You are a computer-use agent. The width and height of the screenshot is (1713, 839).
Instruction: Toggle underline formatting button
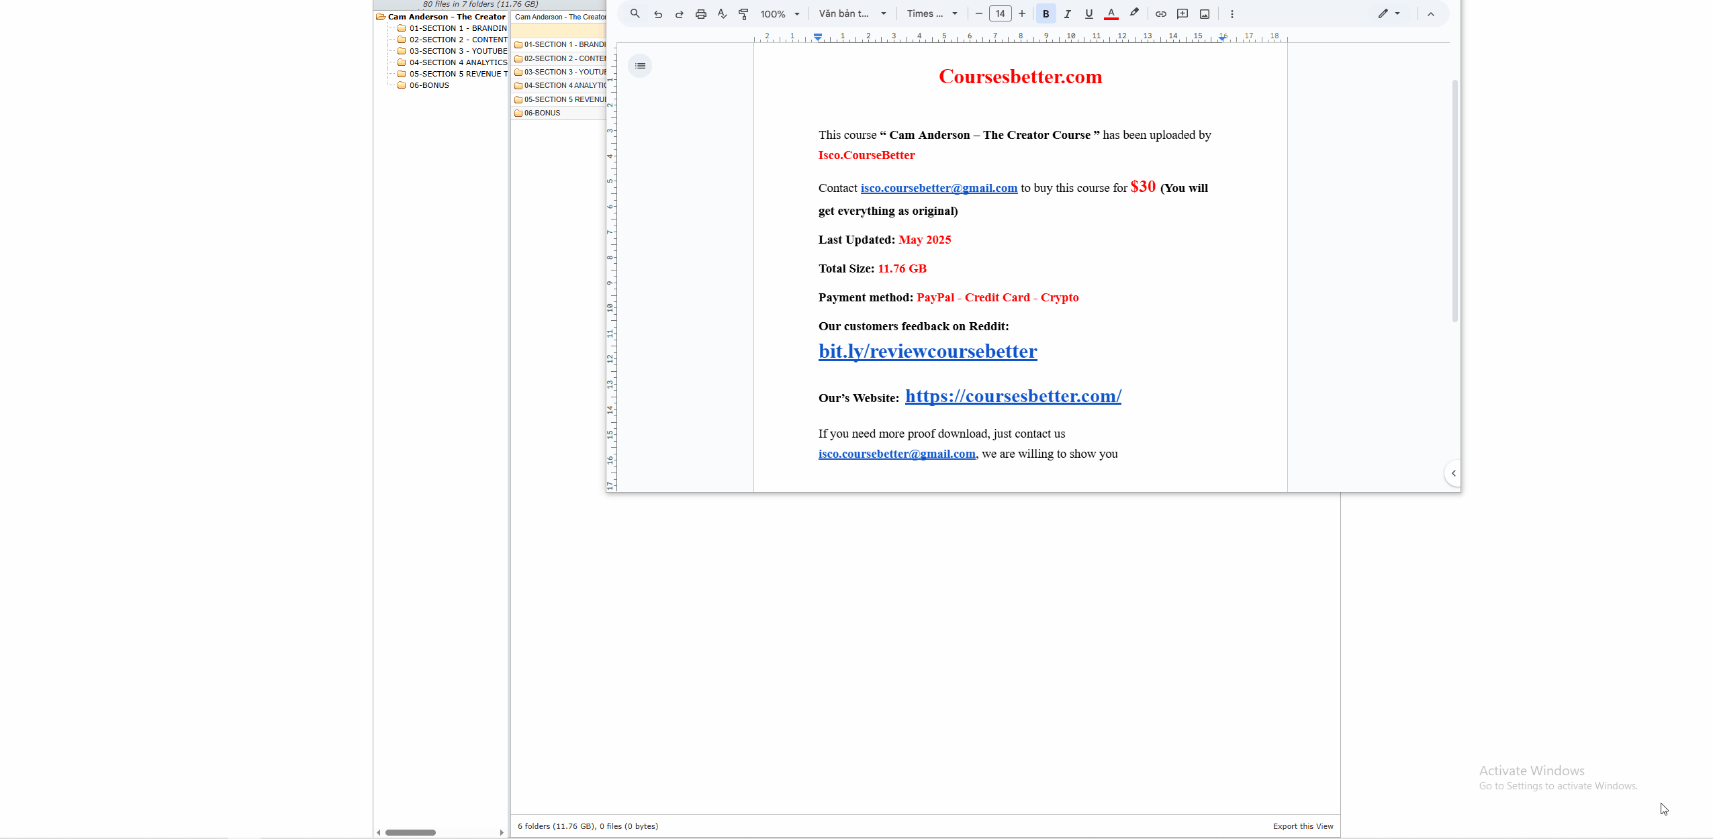click(1089, 13)
